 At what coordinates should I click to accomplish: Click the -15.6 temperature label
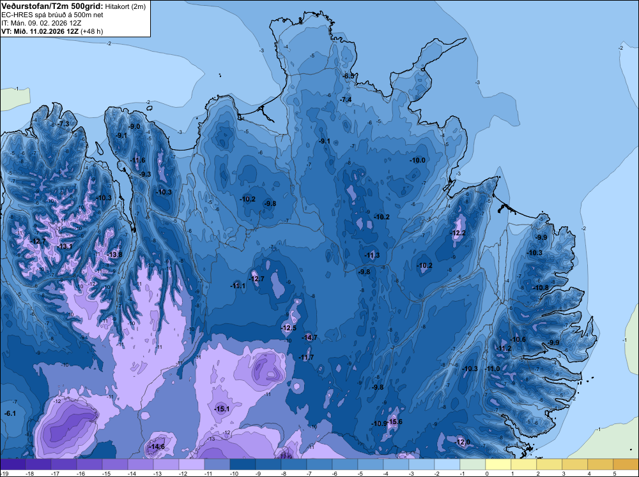pyautogui.click(x=394, y=422)
